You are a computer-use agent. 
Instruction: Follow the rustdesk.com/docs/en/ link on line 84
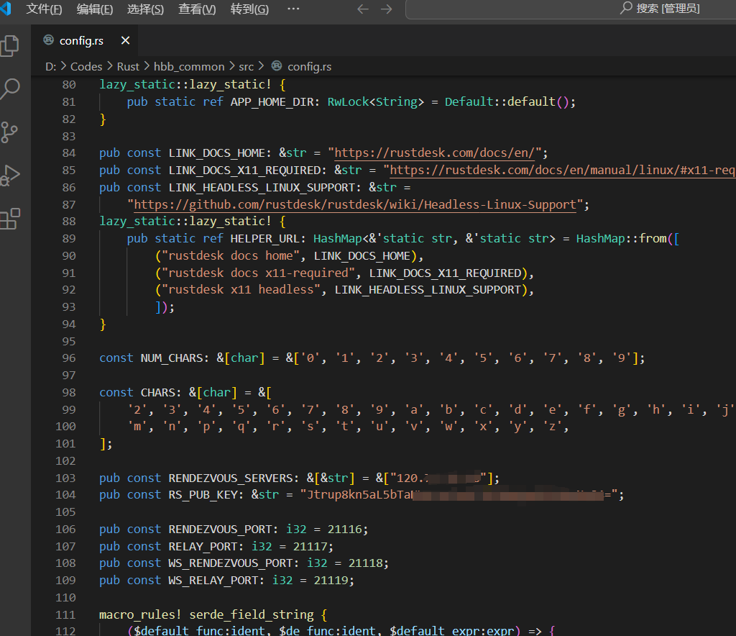tap(435, 153)
